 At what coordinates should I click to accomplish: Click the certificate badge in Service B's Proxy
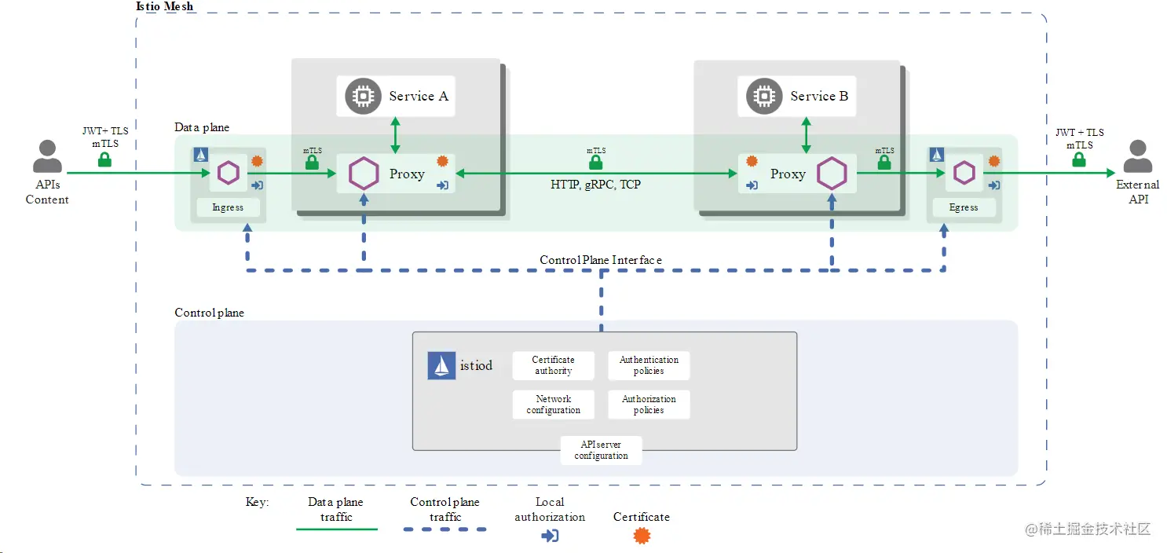click(752, 161)
